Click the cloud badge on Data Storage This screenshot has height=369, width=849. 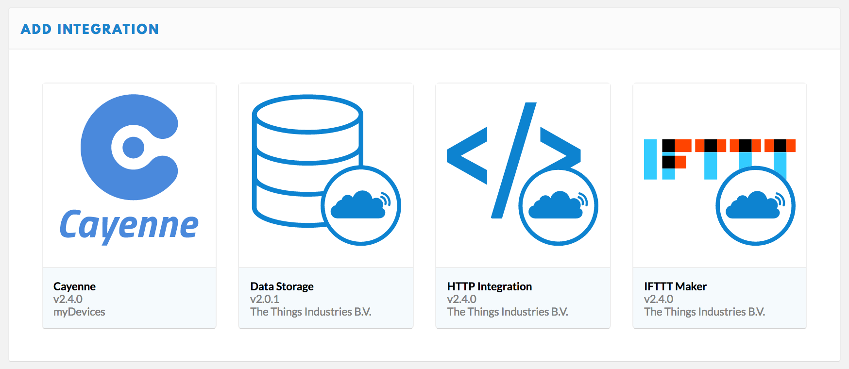(x=361, y=205)
